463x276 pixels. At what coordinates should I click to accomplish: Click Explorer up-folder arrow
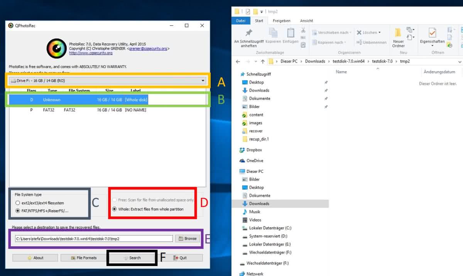point(263,61)
